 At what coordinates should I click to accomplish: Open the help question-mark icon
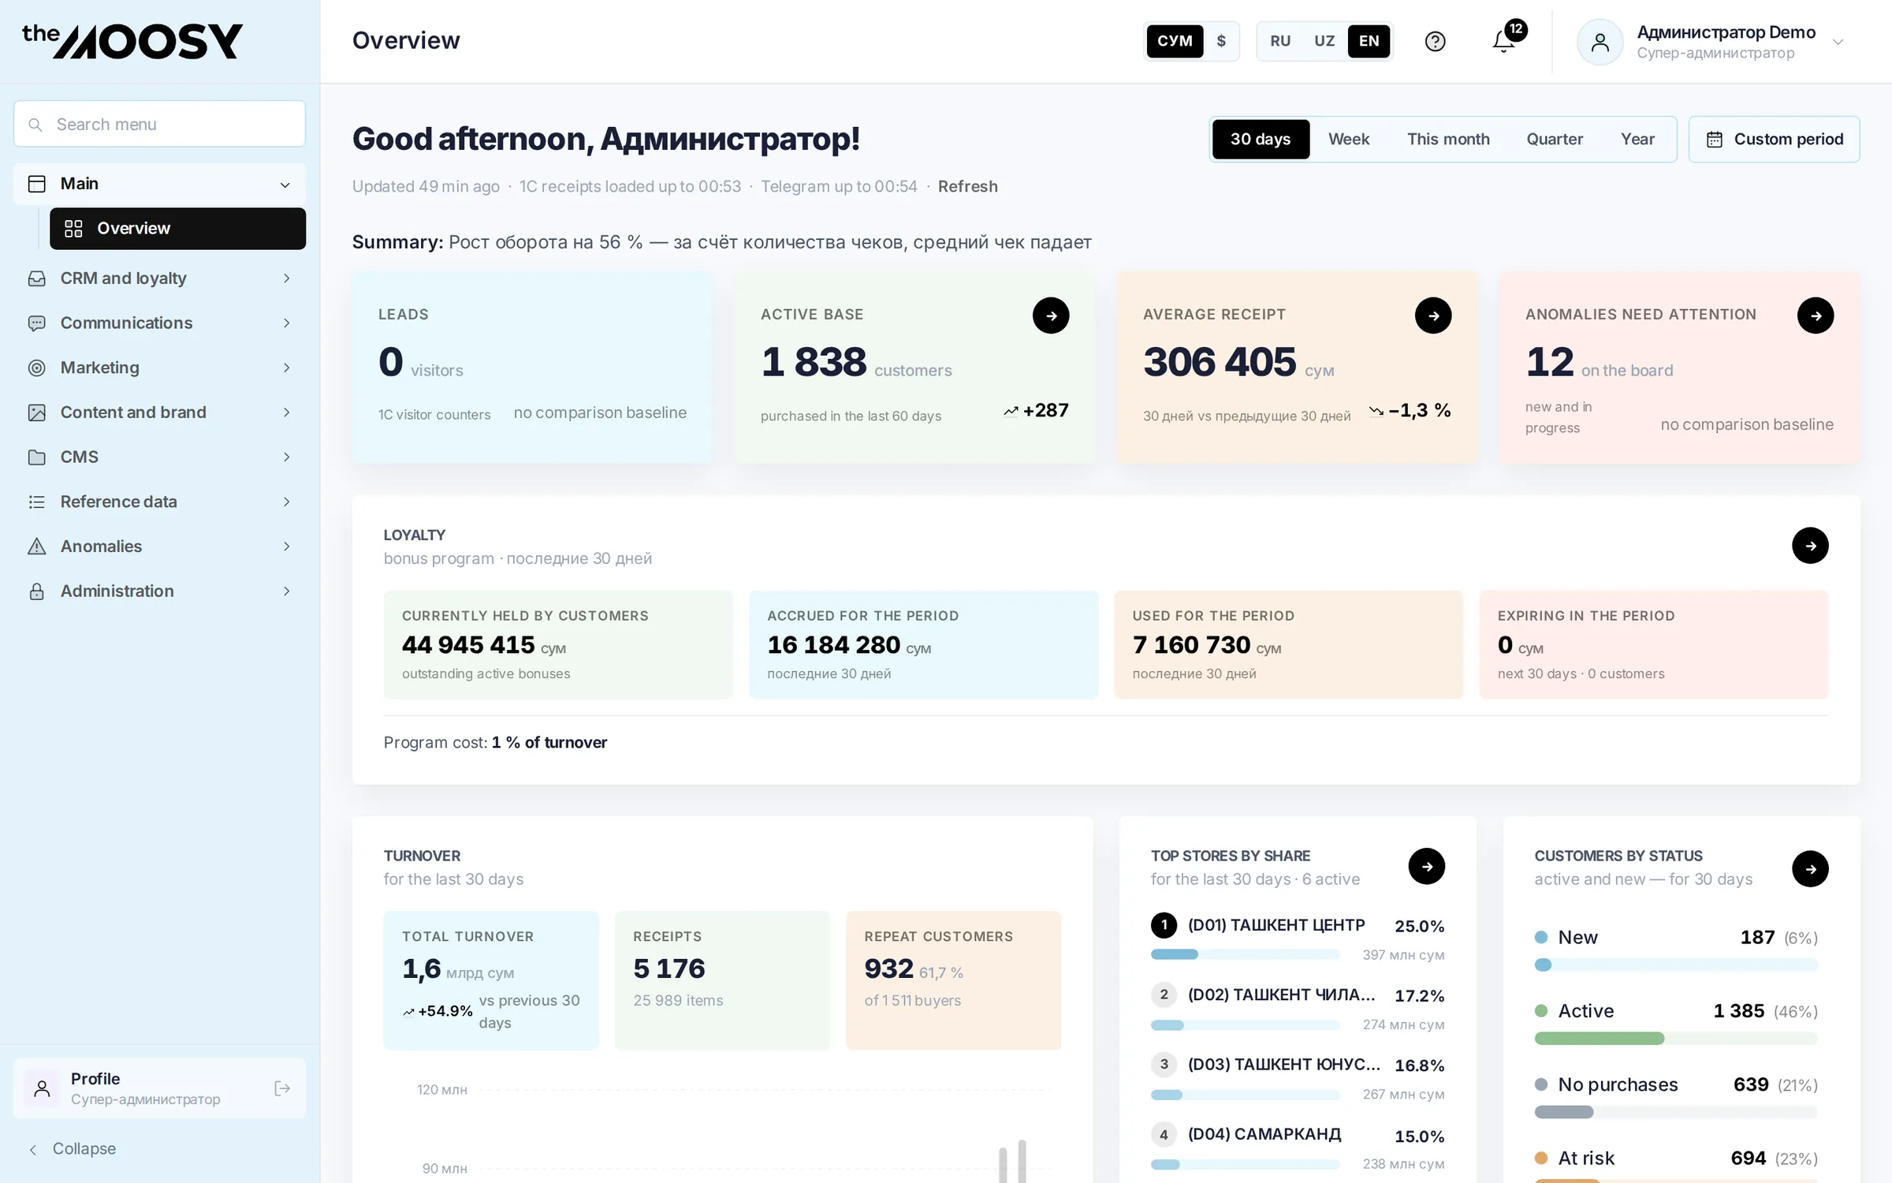[x=1435, y=41]
